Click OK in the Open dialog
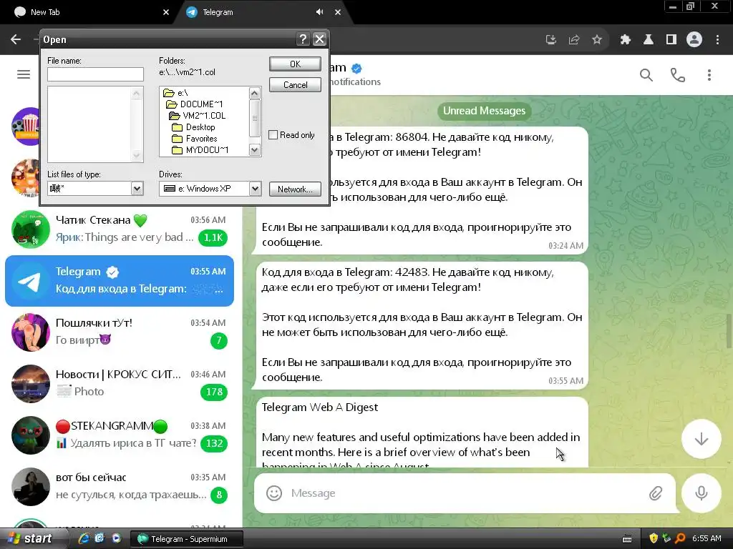 point(295,64)
